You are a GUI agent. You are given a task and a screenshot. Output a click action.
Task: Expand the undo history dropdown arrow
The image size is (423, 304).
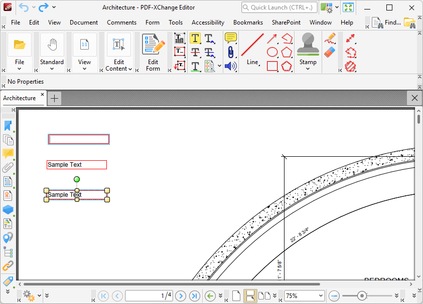[34, 8]
